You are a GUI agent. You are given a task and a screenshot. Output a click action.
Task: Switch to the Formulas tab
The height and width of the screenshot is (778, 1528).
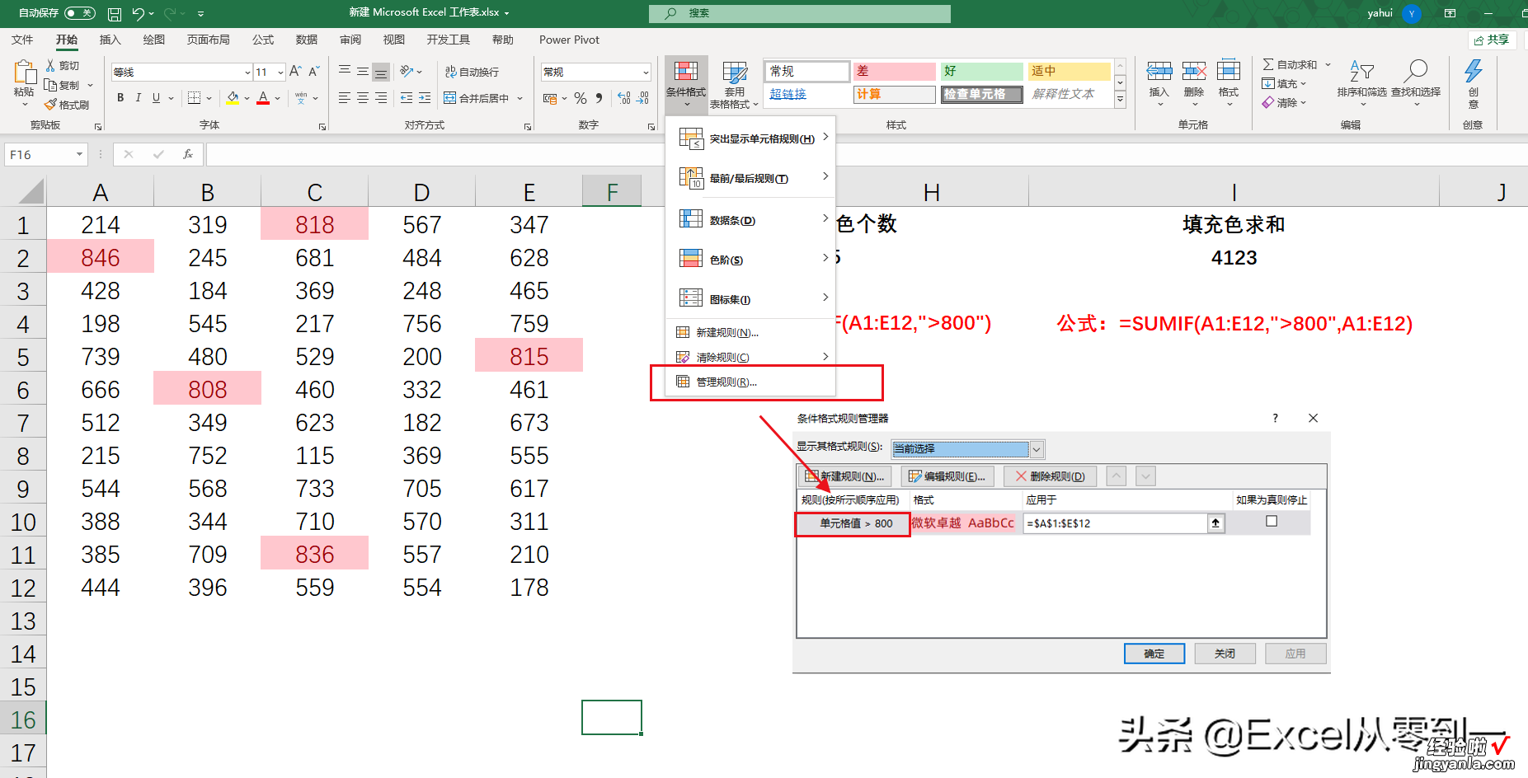[x=263, y=40]
